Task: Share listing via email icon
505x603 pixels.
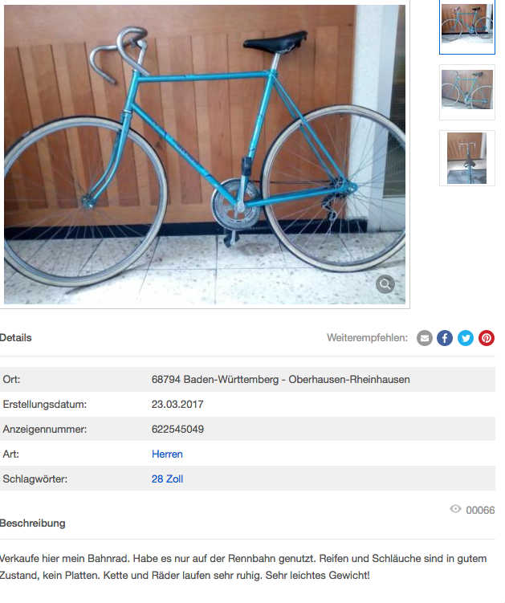Action: [424, 338]
